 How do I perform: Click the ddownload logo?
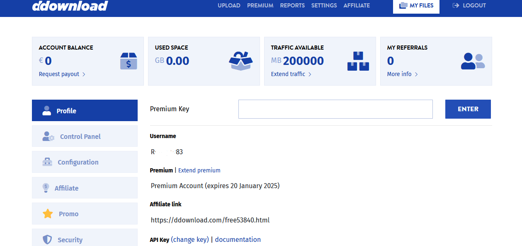(x=70, y=6)
